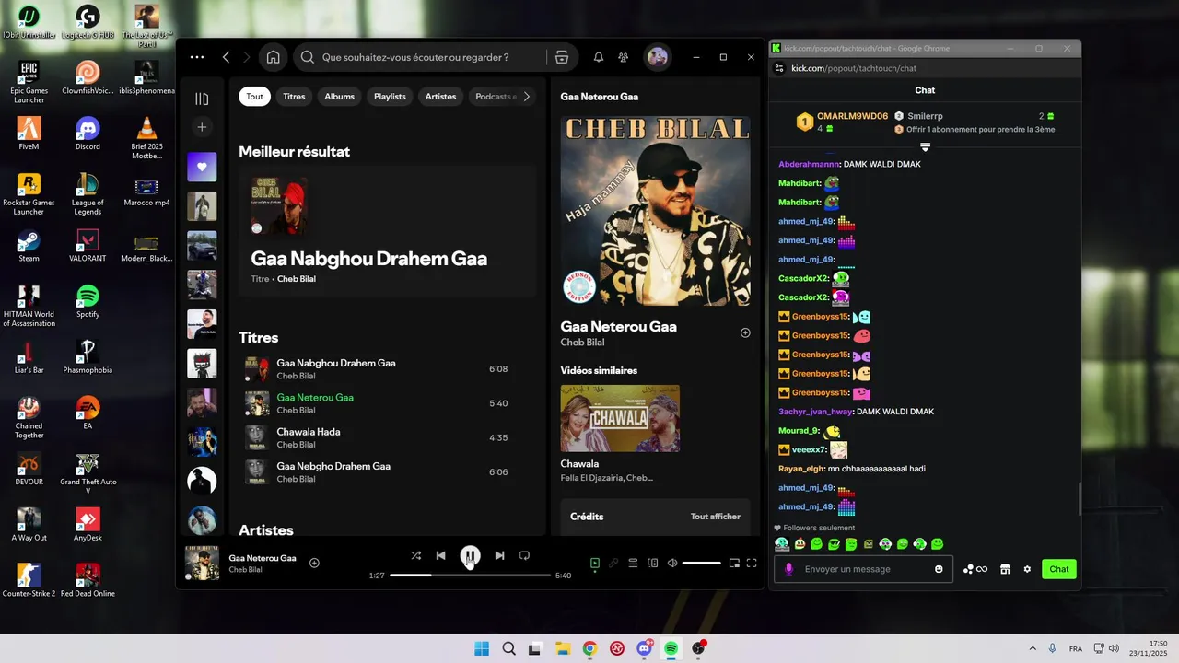
Task: Open the best result Gaa Nabghou Drahem Gaa
Action: click(x=387, y=231)
